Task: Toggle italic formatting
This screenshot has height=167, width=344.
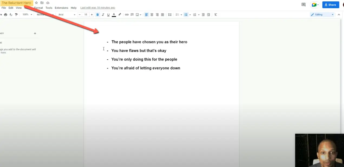Action: pyautogui.click(x=103, y=15)
